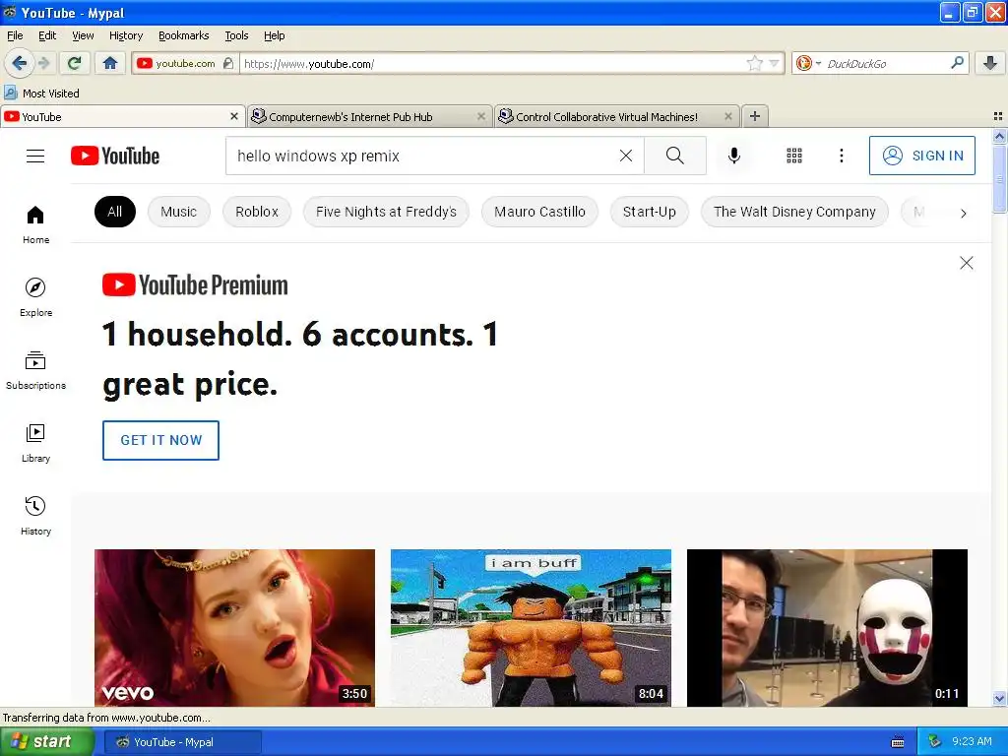This screenshot has height=756, width=1008.
Task: Open the 'i am buff' video thumbnail
Action: pos(531,627)
